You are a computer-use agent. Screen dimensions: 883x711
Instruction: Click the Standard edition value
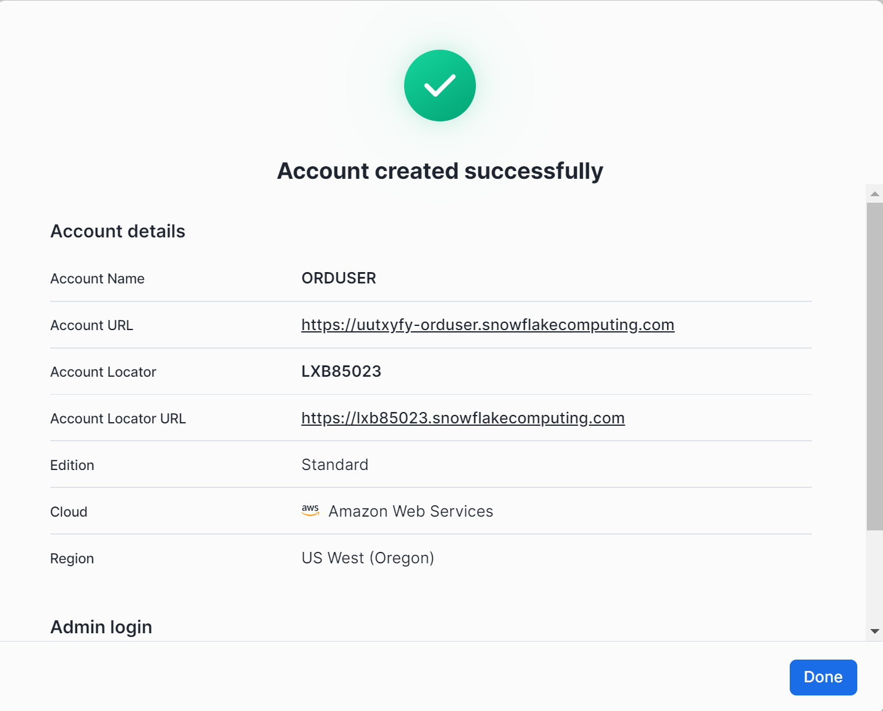click(335, 465)
